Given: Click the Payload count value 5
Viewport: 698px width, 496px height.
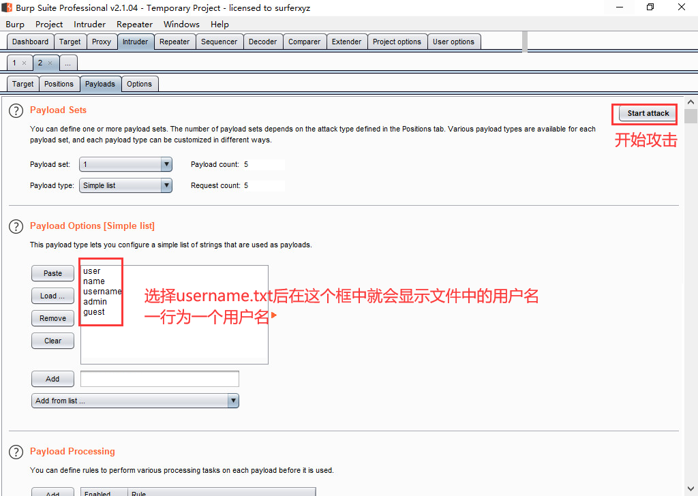Looking at the screenshot, I should 246,165.
